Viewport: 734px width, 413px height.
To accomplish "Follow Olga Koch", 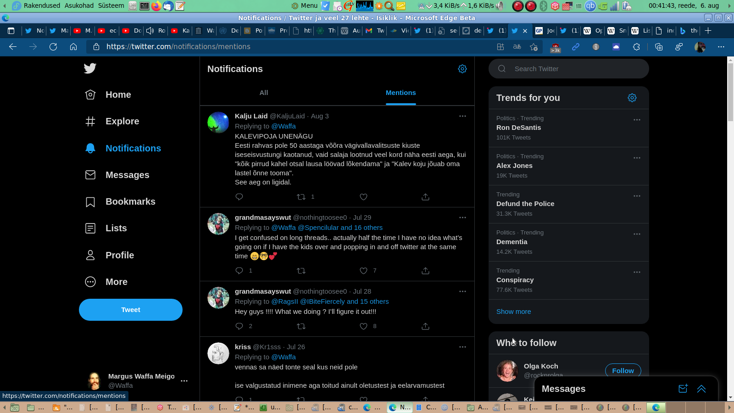I will (x=623, y=370).
